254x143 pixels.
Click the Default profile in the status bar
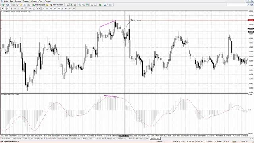[x=160, y=141]
